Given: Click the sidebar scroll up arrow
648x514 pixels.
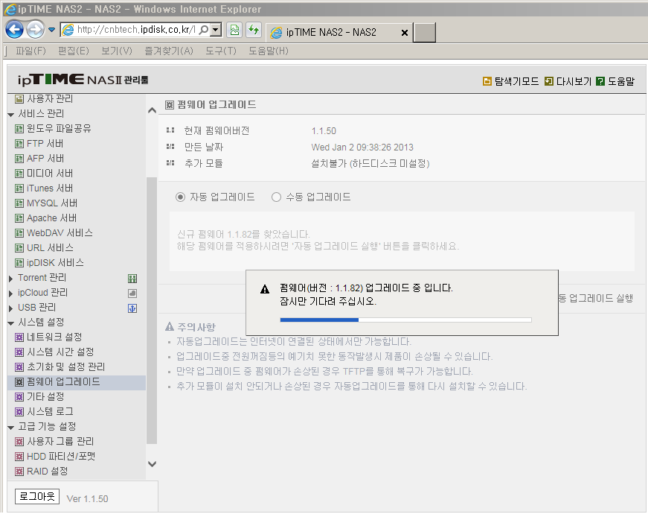Looking at the screenshot, I should (152, 110).
